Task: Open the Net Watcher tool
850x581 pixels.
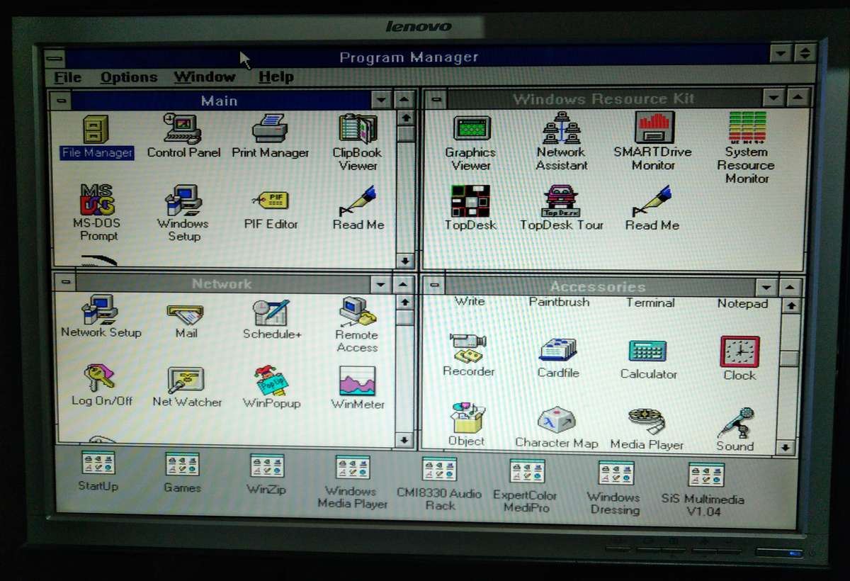Action: pos(186,380)
